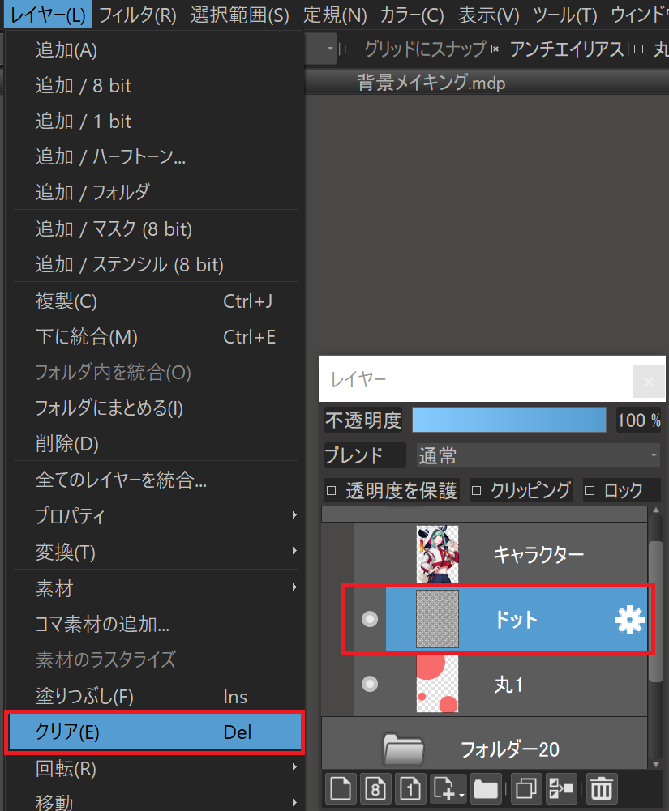Image resolution: width=669 pixels, height=811 pixels.
Task: Enable the ロック checkbox
Action: click(590, 490)
